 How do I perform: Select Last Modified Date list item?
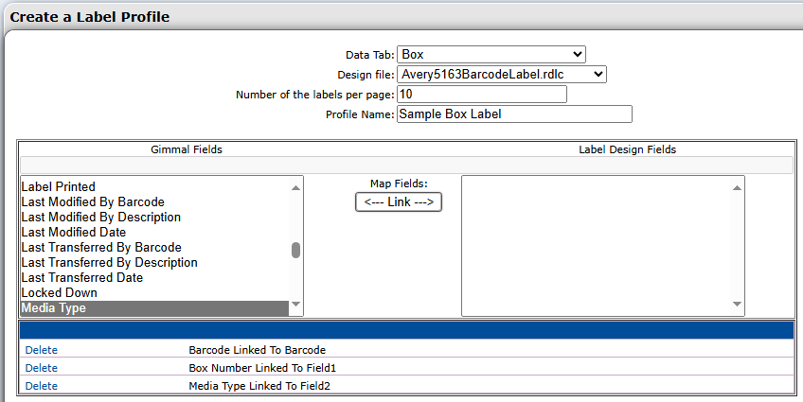click(x=73, y=233)
